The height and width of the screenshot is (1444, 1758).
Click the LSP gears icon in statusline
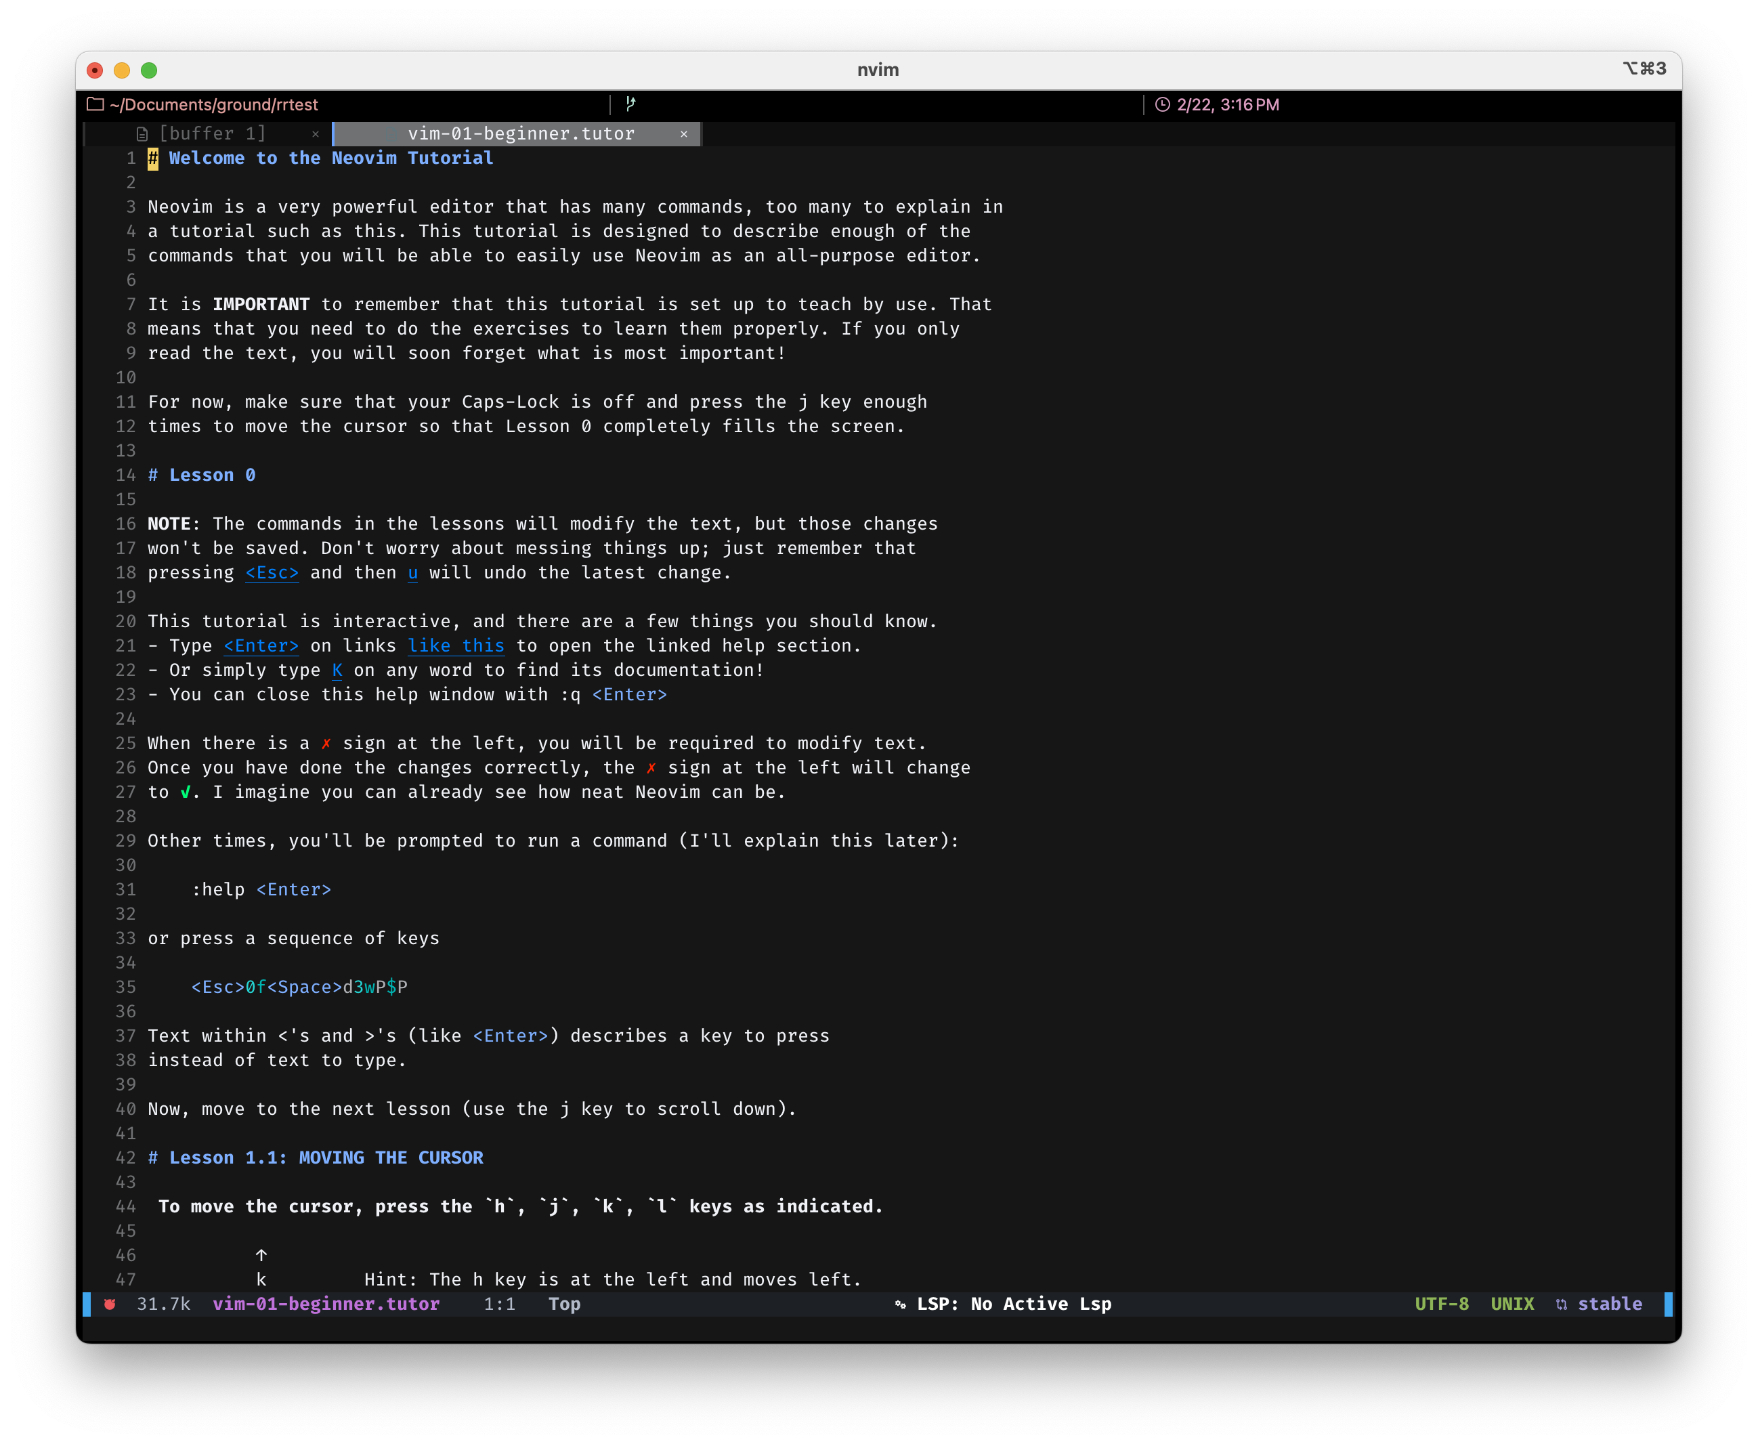click(900, 1304)
